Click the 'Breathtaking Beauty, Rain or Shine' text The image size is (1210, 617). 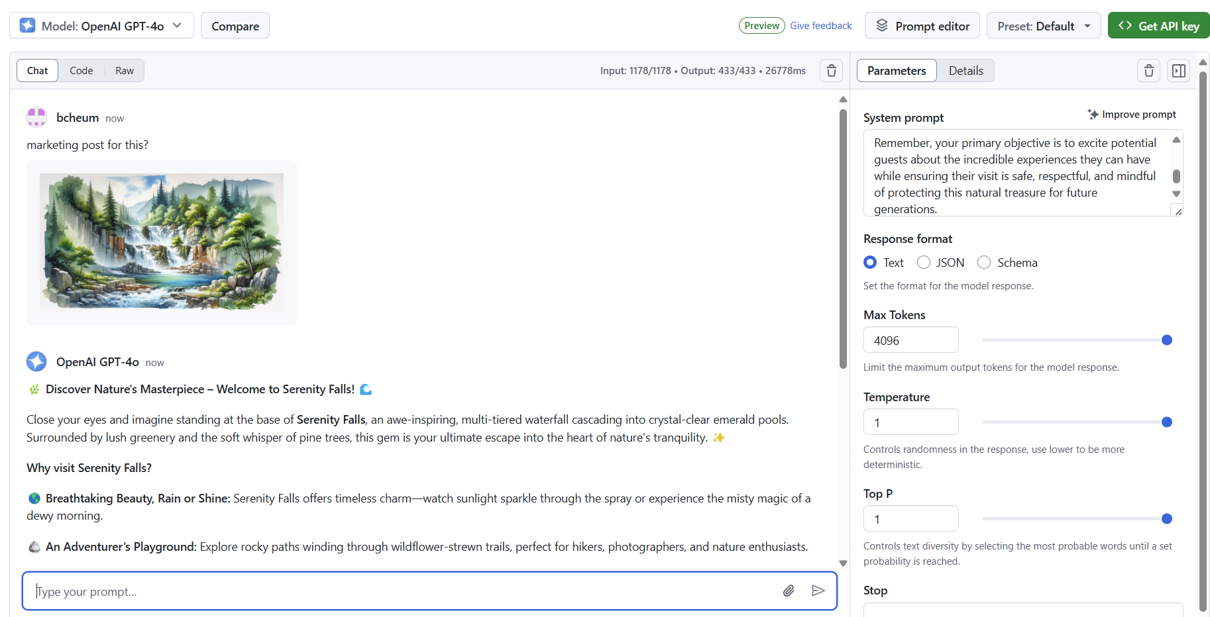137,498
